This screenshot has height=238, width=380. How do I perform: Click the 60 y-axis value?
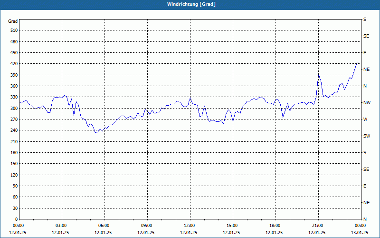tap(15, 197)
